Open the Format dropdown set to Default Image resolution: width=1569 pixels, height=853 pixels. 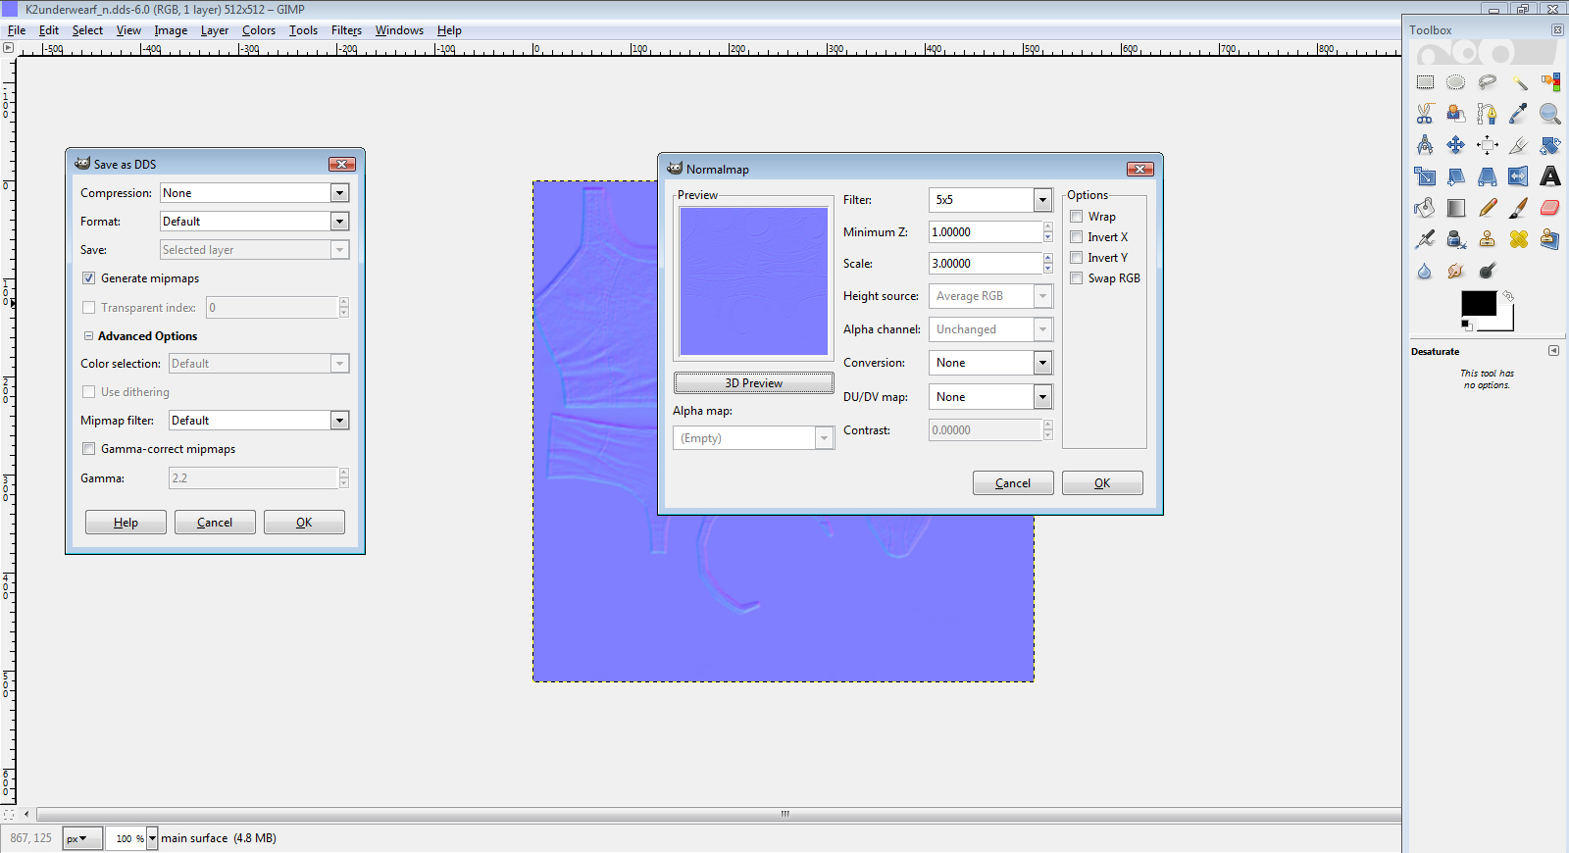point(254,222)
